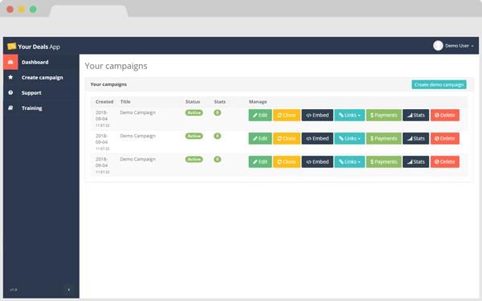Open Payments for the second campaign row
The image size is (482, 301).
coord(384,139)
